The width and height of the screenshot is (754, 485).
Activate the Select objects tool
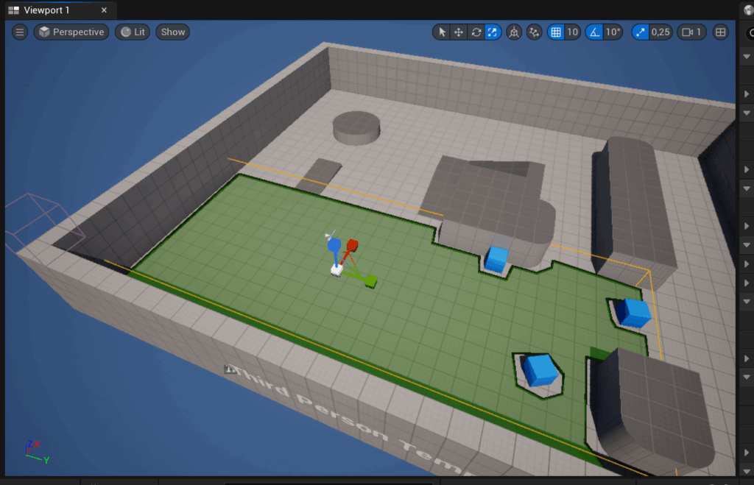(x=442, y=32)
